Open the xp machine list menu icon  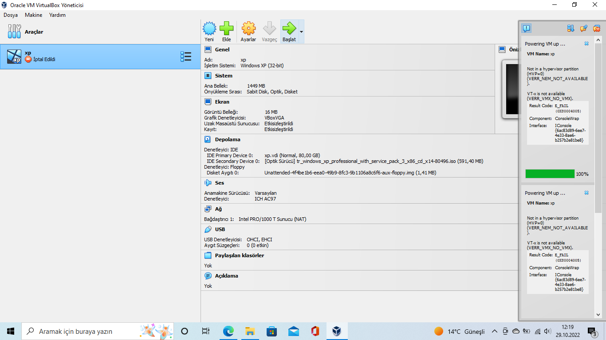(x=186, y=56)
